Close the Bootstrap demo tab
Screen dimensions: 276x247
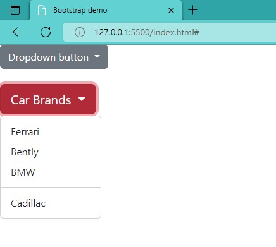coord(171,10)
